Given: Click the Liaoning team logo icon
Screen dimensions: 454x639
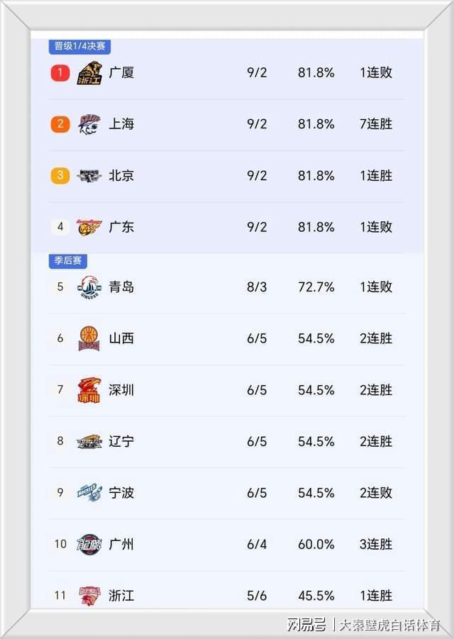Looking at the screenshot, I should (x=89, y=441).
